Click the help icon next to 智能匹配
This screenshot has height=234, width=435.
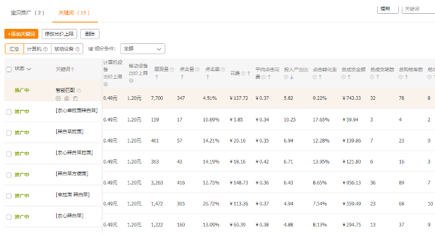pos(79,90)
